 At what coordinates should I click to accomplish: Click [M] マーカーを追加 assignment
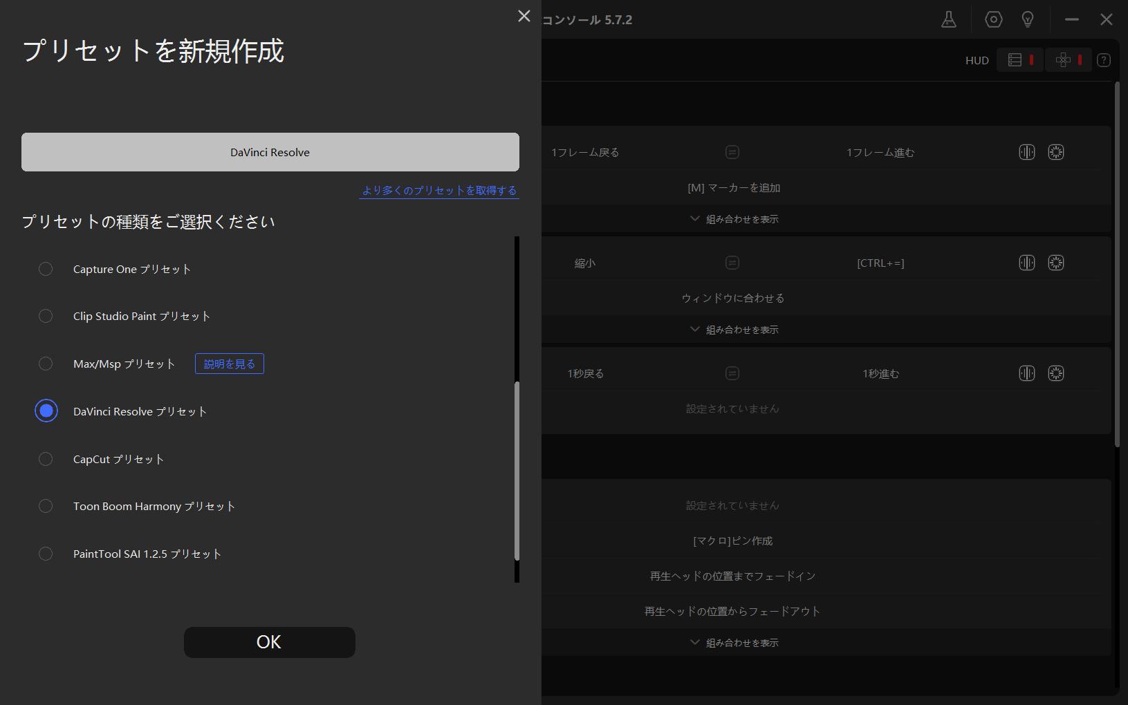tap(734, 187)
